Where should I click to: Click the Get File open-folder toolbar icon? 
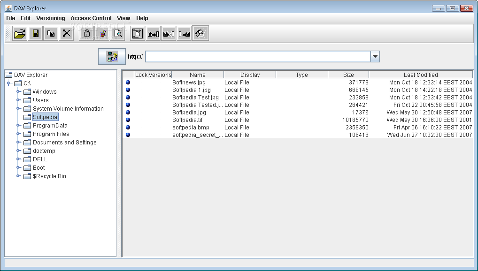[x=20, y=33]
